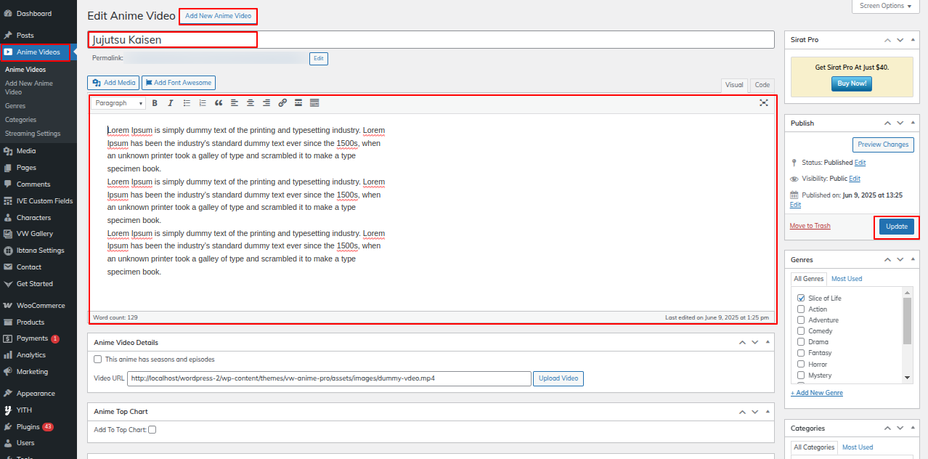The height and width of the screenshot is (459, 928).
Task: Click the insert link icon
Action: pos(282,103)
